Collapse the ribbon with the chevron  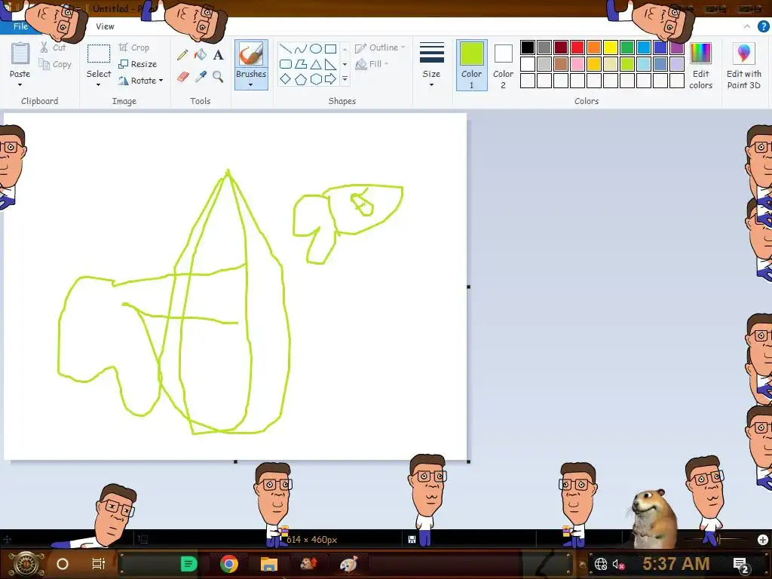pos(747,26)
